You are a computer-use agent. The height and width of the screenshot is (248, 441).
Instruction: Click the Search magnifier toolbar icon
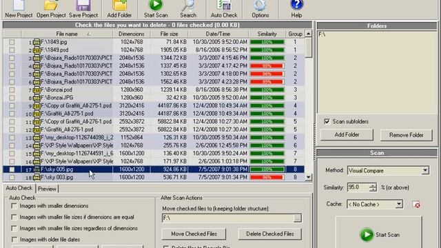(188, 5)
